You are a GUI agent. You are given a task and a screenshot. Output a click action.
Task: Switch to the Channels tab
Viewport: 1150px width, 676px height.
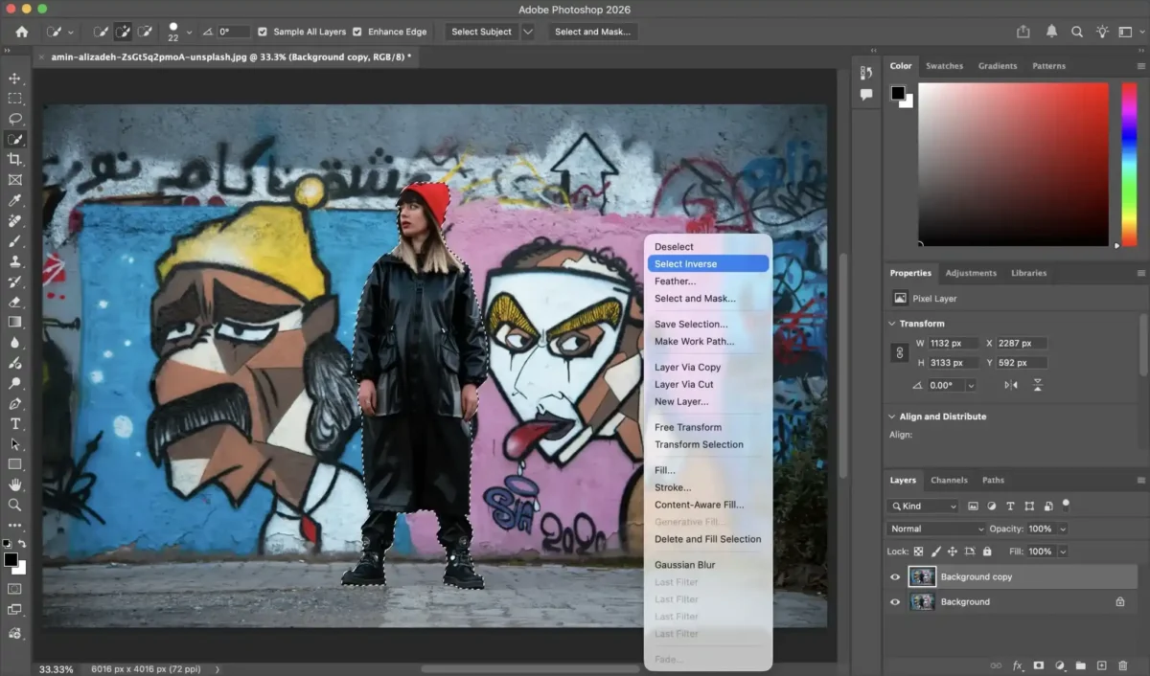point(949,480)
